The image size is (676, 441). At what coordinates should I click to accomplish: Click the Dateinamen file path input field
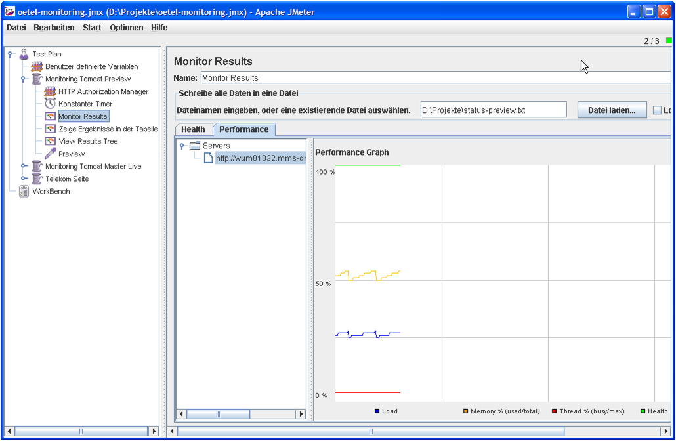(493, 110)
